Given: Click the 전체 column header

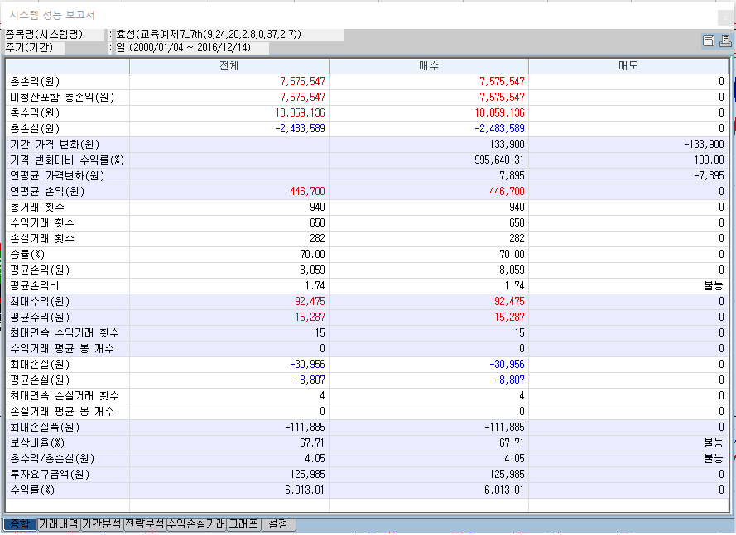Looking at the screenshot, I should coord(228,66).
